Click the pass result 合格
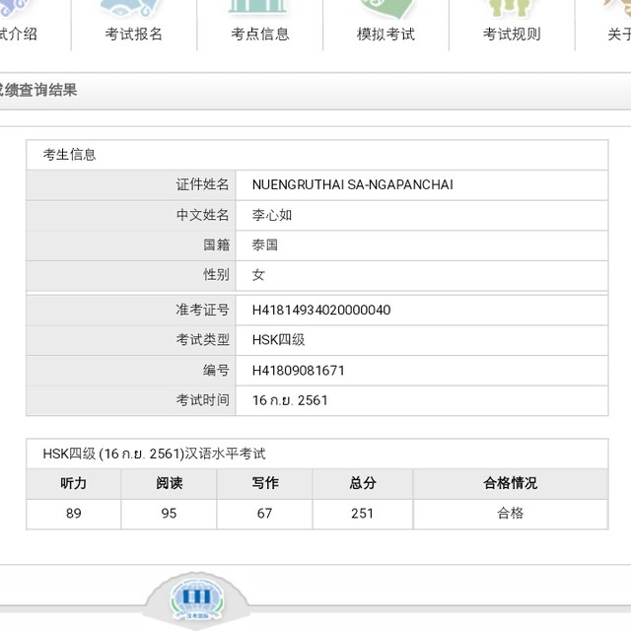 point(511,513)
